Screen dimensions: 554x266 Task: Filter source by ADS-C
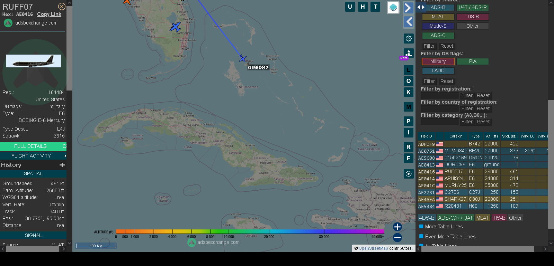tap(438, 35)
